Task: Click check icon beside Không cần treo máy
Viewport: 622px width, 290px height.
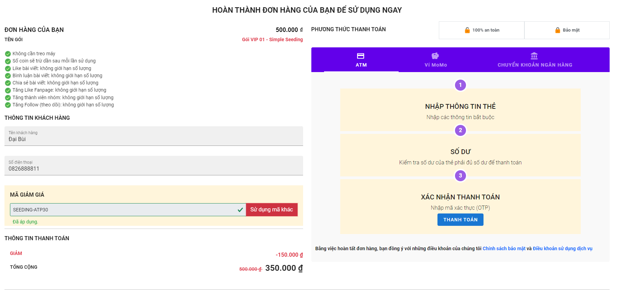Action: (8, 54)
